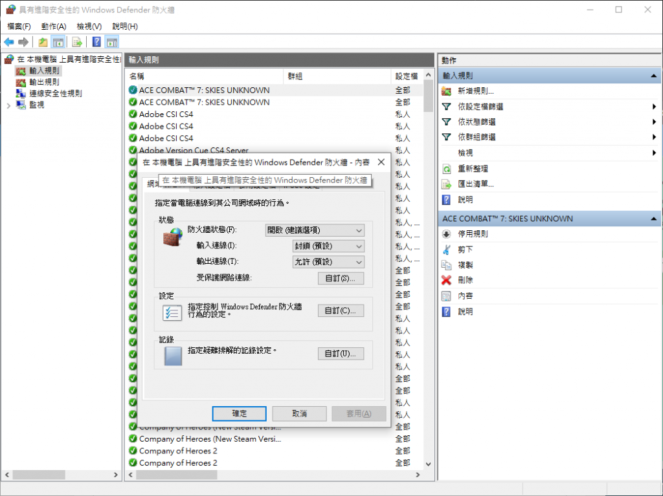The width and height of the screenshot is (663, 496).
Task: Click 剪下 scissors action
Action: coord(465,250)
